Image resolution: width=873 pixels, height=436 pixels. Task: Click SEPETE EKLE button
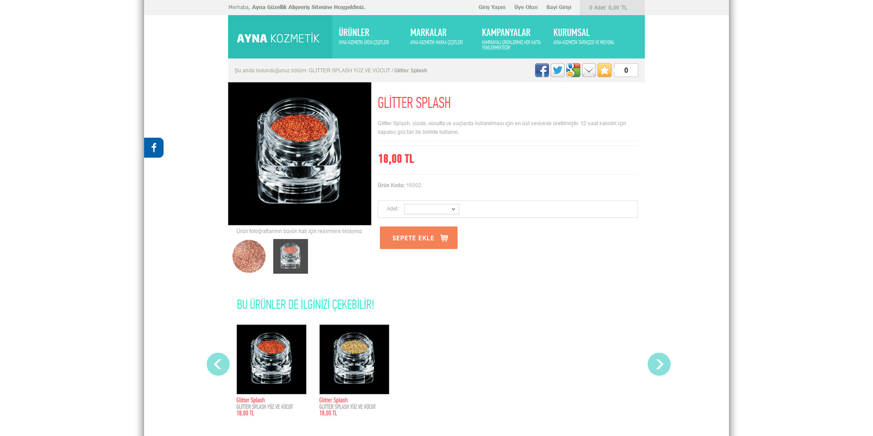pyautogui.click(x=419, y=238)
